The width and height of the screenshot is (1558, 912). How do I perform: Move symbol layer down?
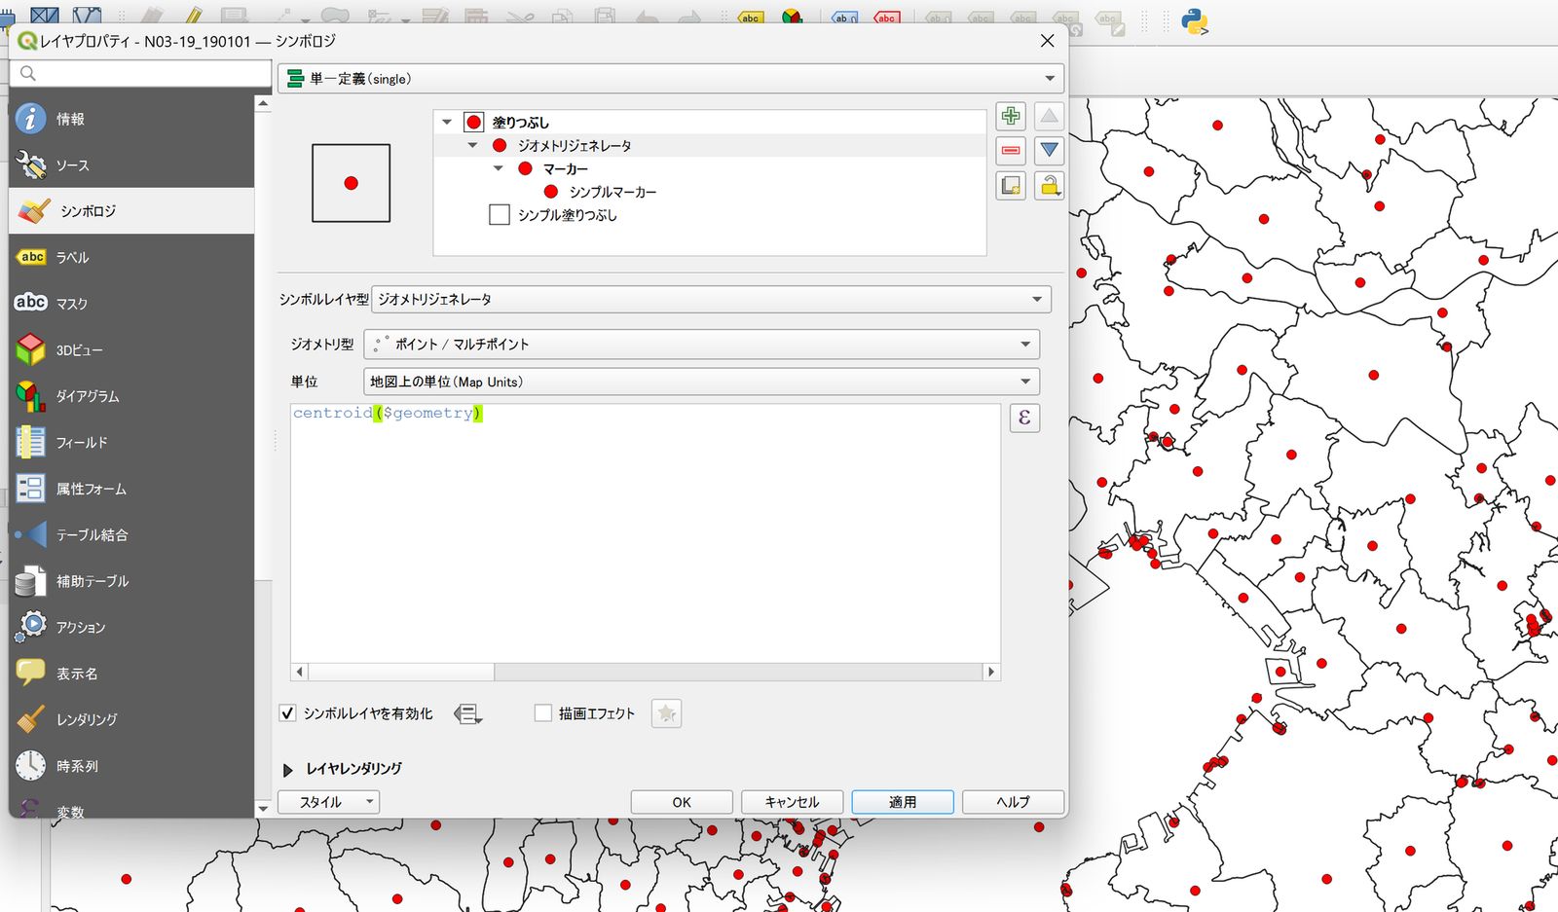[1049, 151]
